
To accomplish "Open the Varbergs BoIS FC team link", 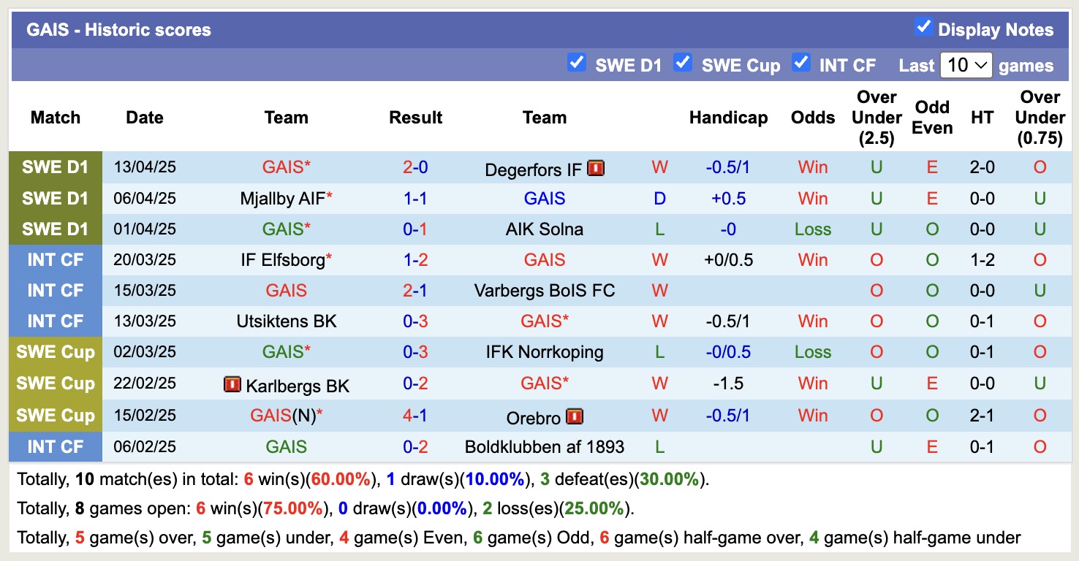I will [x=545, y=291].
